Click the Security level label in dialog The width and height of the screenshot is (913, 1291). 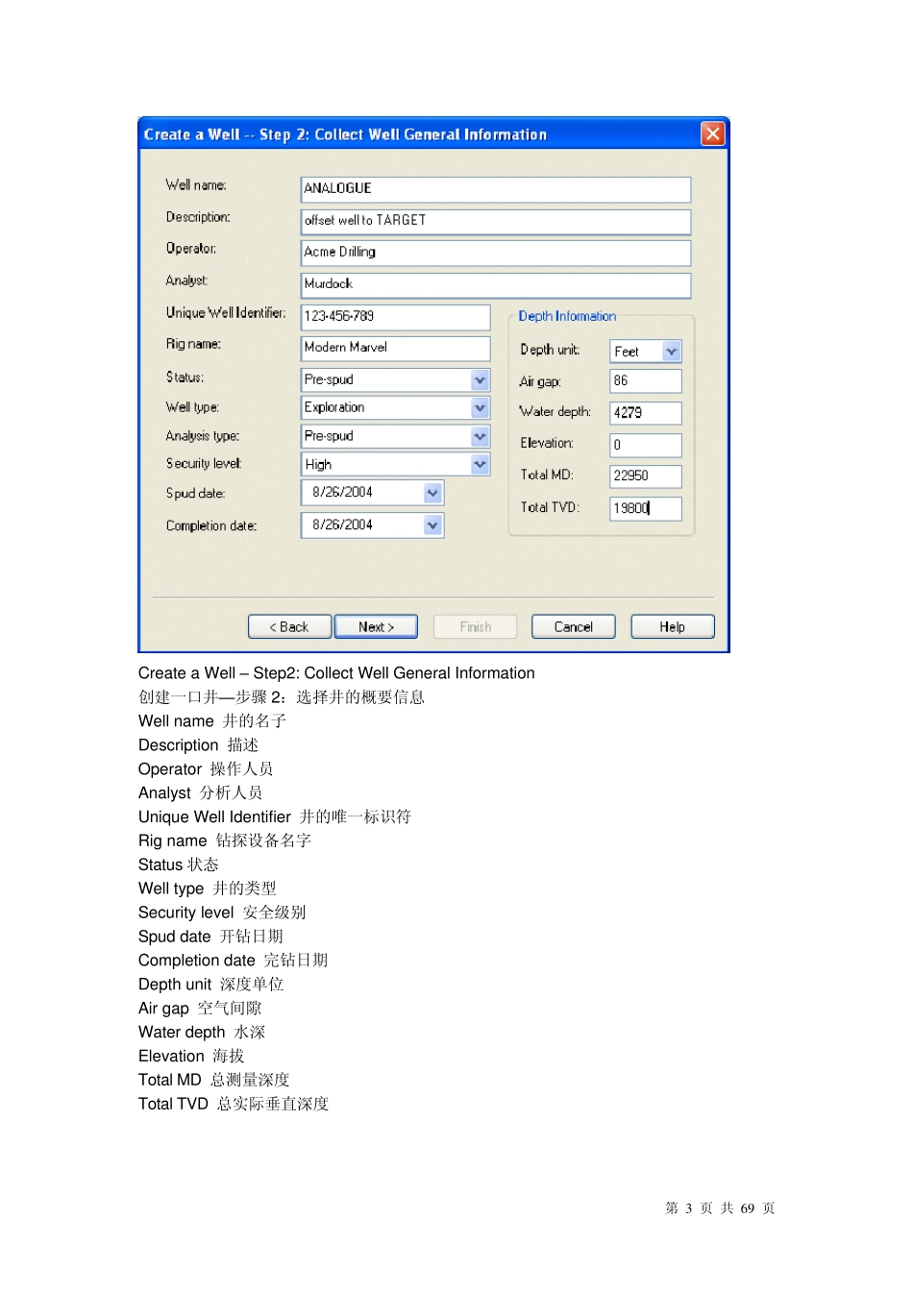tap(204, 463)
